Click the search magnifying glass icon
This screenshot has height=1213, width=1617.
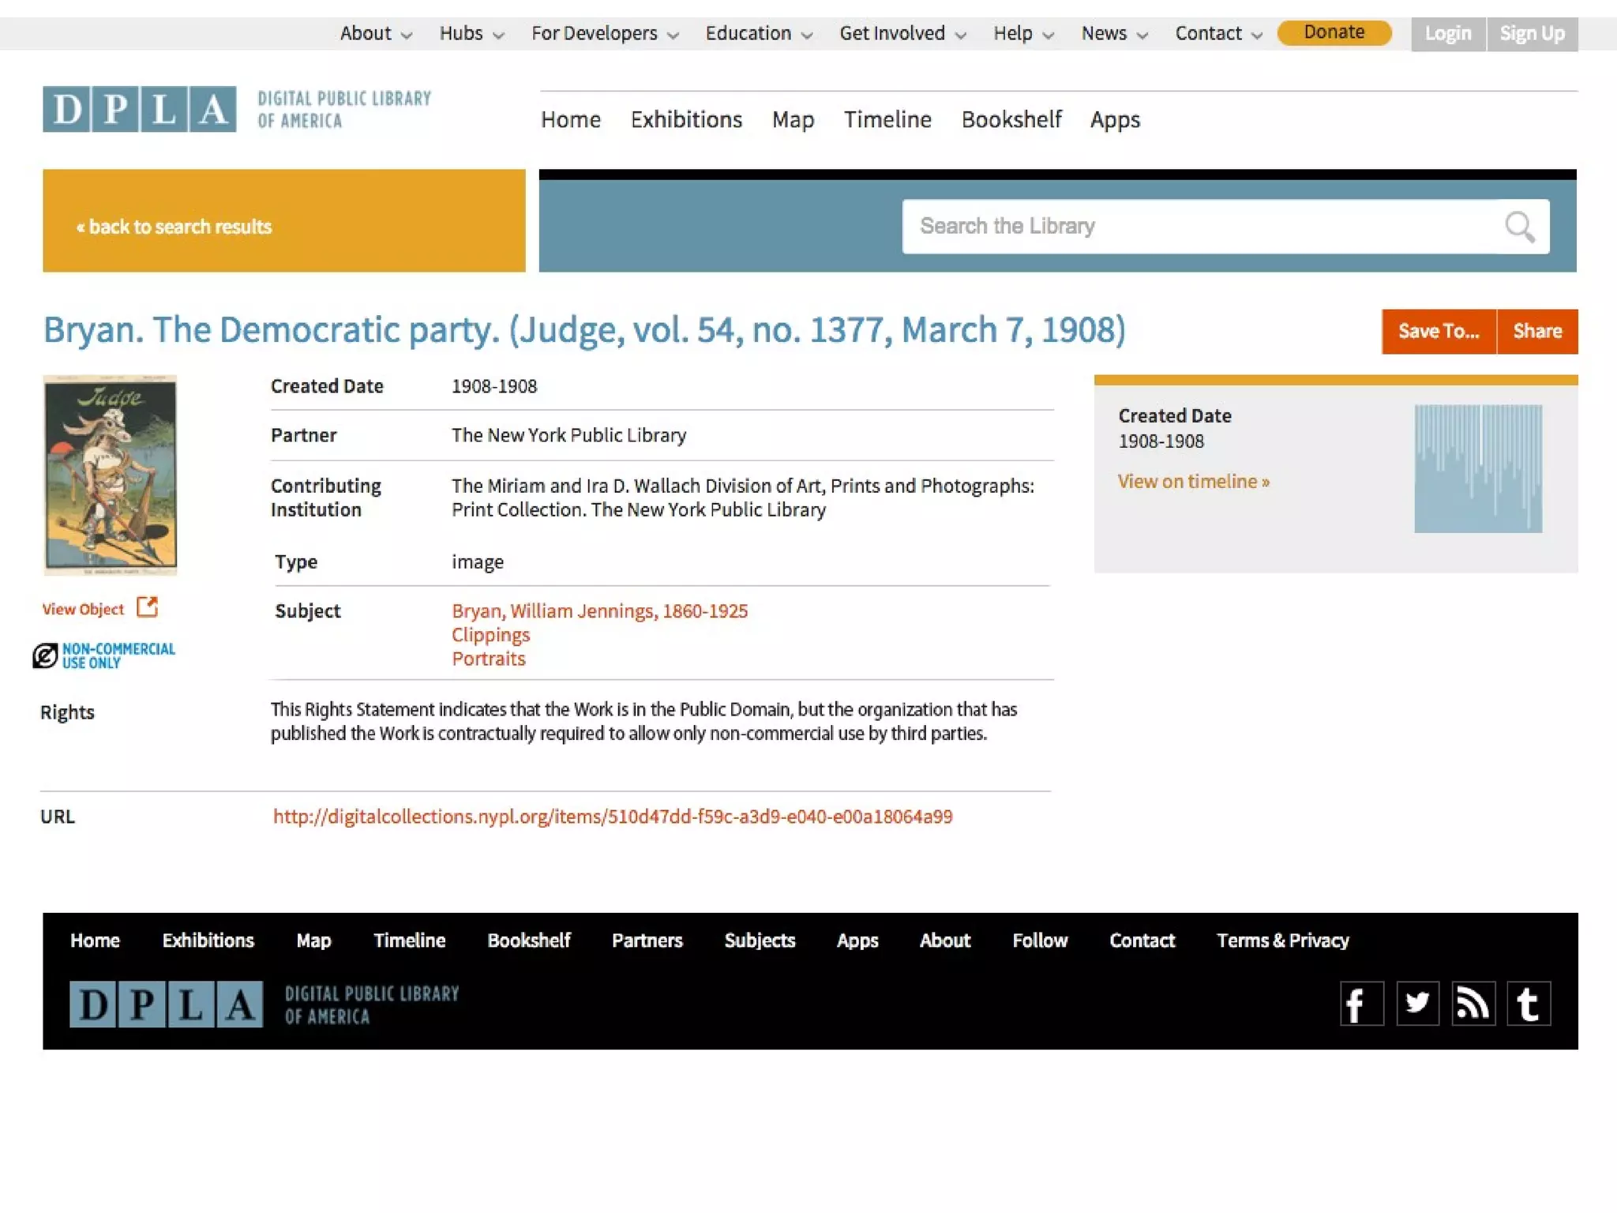click(1519, 227)
